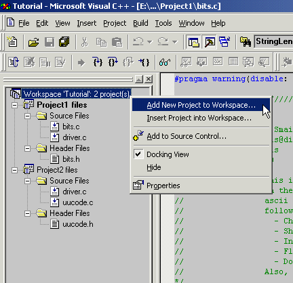This screenshot has height=283, width=293.
Task: Click the Paste clipboard icon
Action: [x=117, y=42]
